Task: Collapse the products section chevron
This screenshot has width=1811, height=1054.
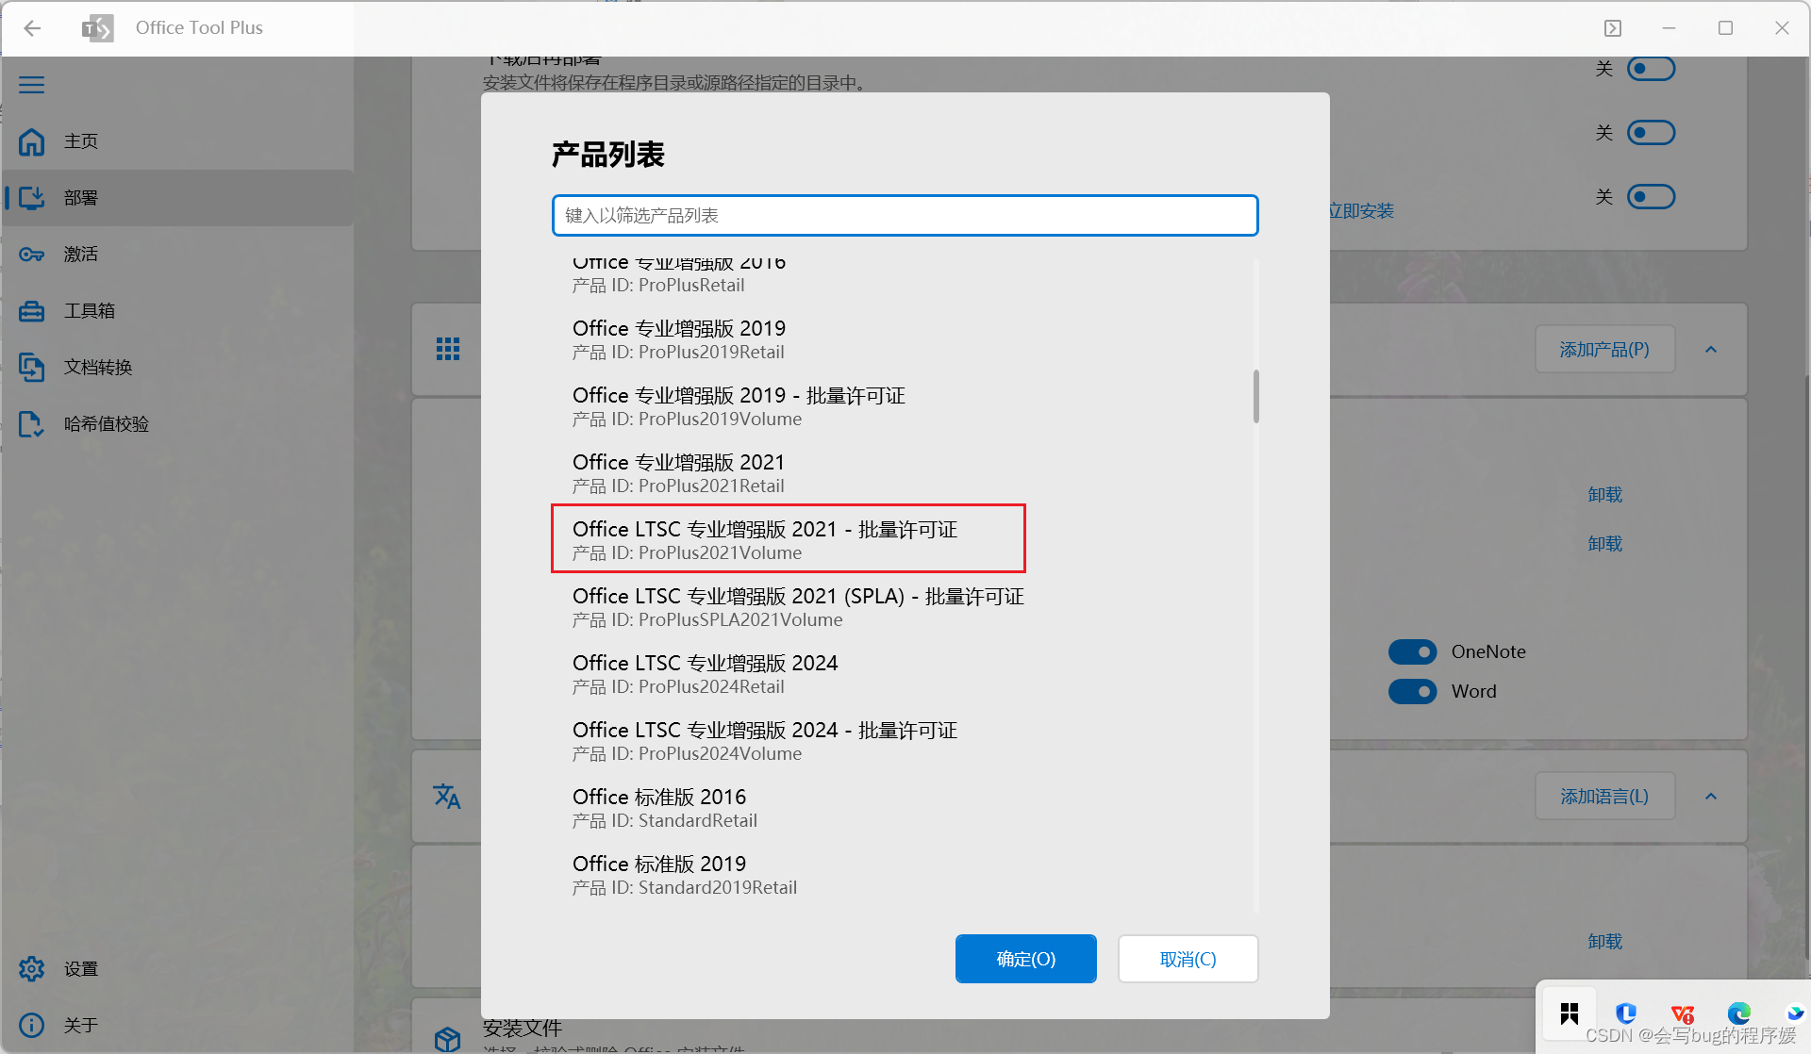Action: 1711,350
